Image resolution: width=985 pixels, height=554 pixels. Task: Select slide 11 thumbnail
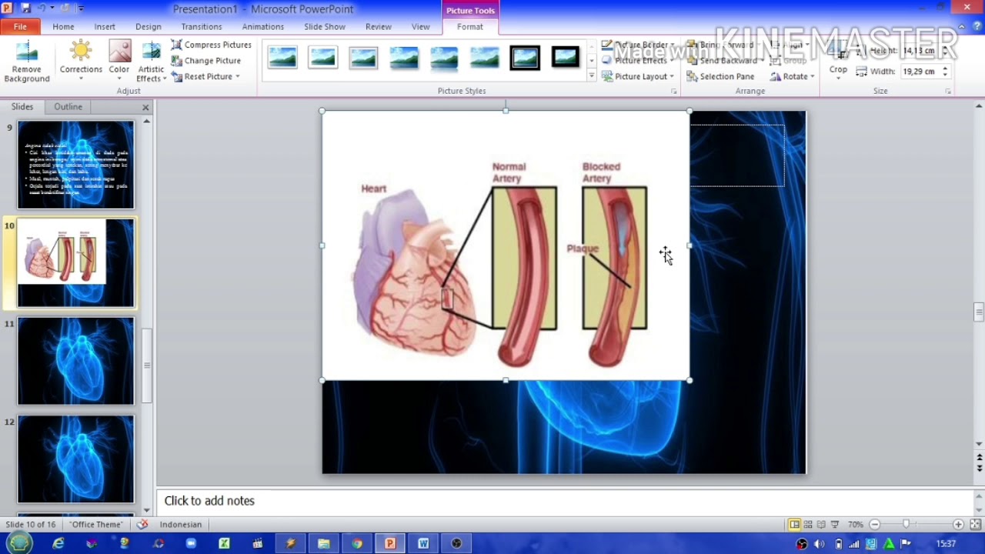tap(76, 361)
